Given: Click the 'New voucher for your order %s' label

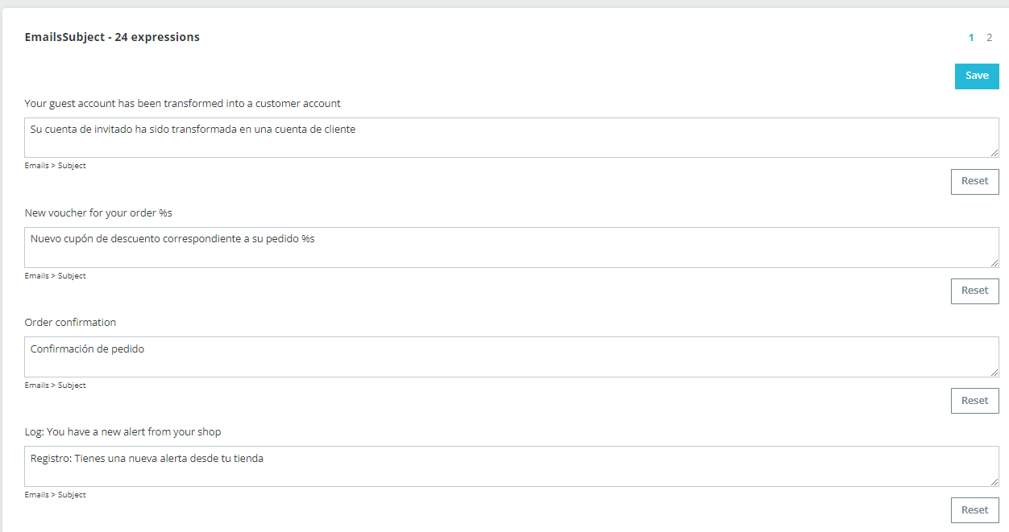Looking at the screenshot, I should 98,212.
